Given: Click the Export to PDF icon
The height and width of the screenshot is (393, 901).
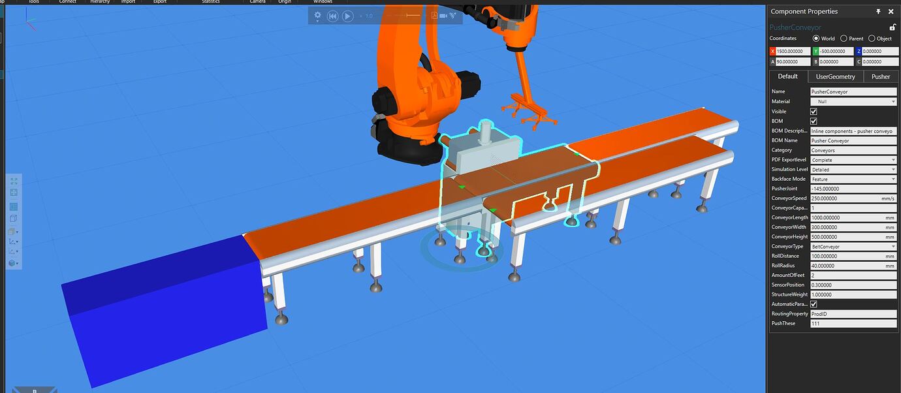Looking at the screenshot, I should click(434, 15).
